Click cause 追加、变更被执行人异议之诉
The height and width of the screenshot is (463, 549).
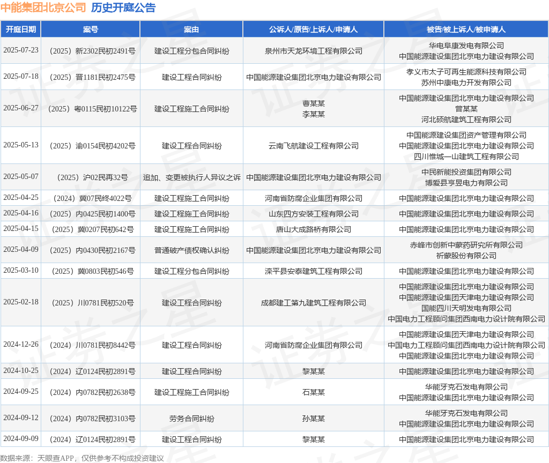tap(191, 177)
